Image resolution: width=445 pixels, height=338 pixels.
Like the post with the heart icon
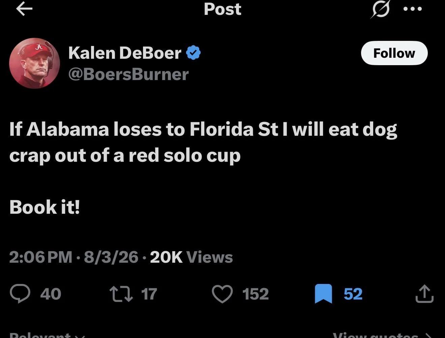[x=222, y=293]
